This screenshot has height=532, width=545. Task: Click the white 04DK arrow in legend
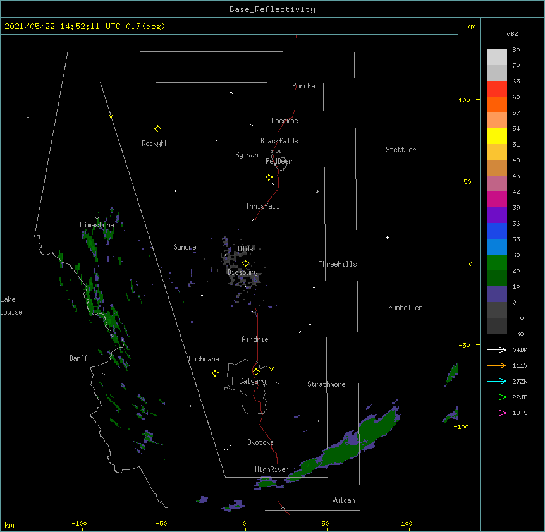coord(497,349)
